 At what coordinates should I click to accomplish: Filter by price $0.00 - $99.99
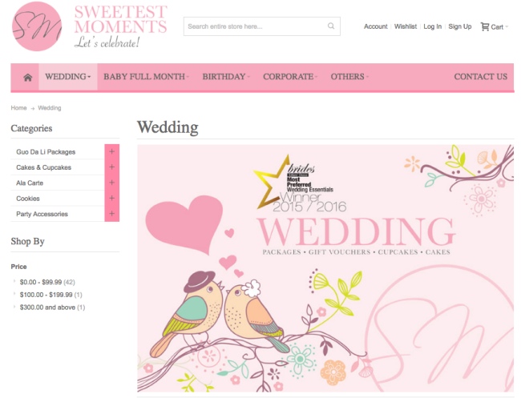[41, 282]
